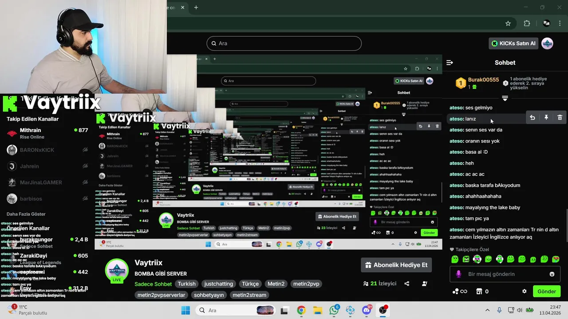Click the taskbar microphone tray icon

point(499,310)
